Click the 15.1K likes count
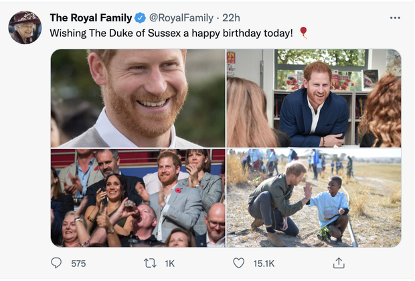The image size is (415, 281). (x=262, y=264)
